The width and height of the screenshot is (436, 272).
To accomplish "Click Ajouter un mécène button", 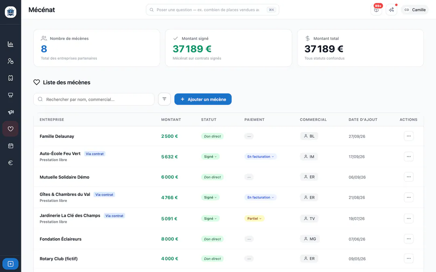I will coord(203,99).
